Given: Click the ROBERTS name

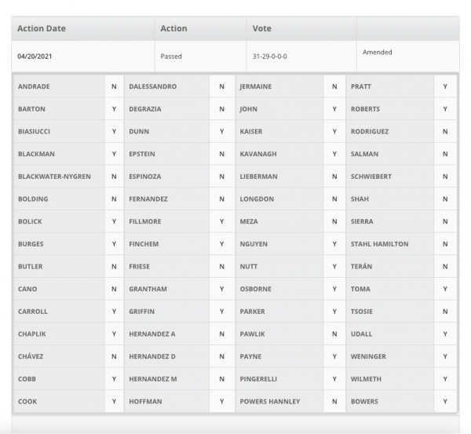Looking at the screenshot, I should [x=365, y=109].
